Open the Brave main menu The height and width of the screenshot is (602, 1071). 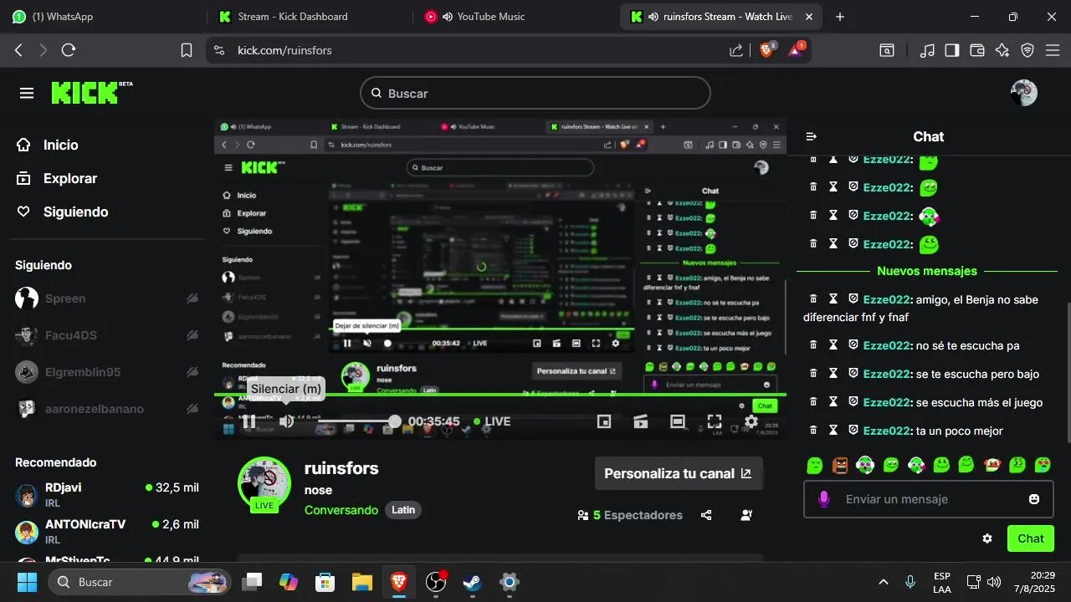point(1053,50)
